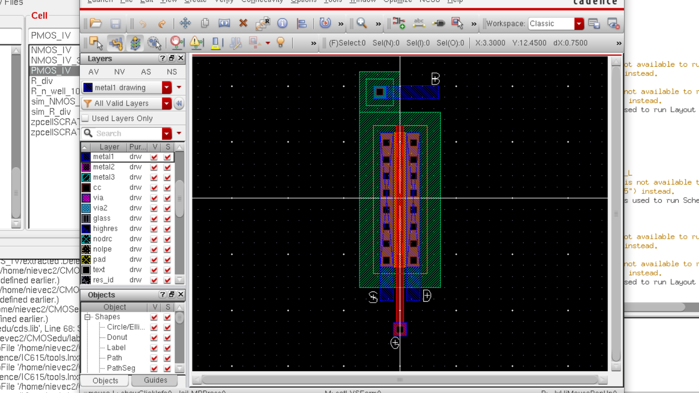The image size is (699, 393).
Task: Click the AV all-visible button
Action: (x=93, y=72)
